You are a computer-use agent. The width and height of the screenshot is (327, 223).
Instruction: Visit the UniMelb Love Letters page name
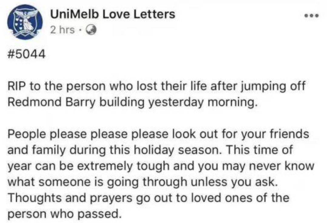(x=112, y=15)
